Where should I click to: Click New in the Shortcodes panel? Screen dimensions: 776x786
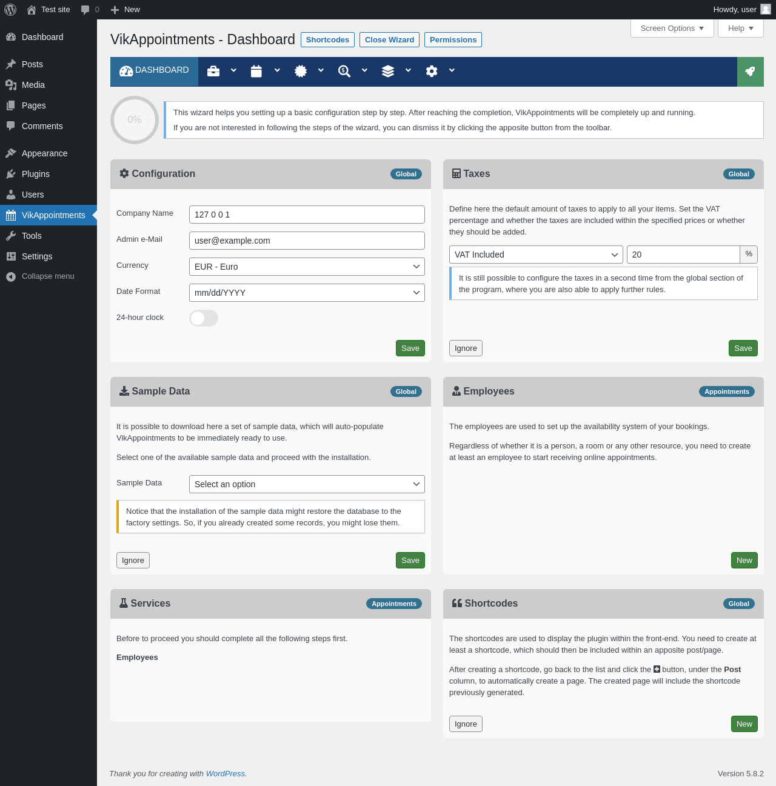click(744, 724)
